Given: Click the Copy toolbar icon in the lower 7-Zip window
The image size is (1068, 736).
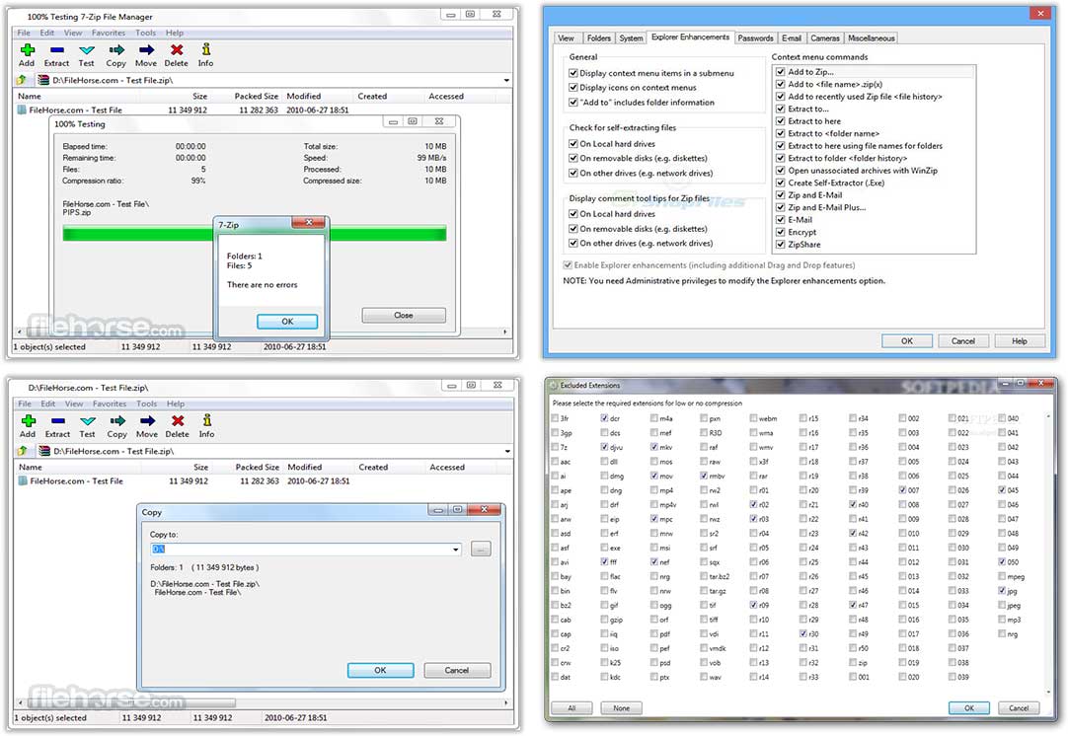Looking at the screenshot, I should click(x=117, y=420).
